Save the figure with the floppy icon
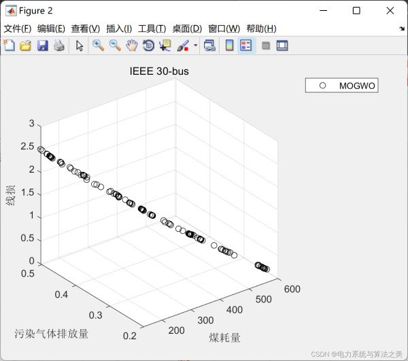The image size is (408, 361). point(43,46)
